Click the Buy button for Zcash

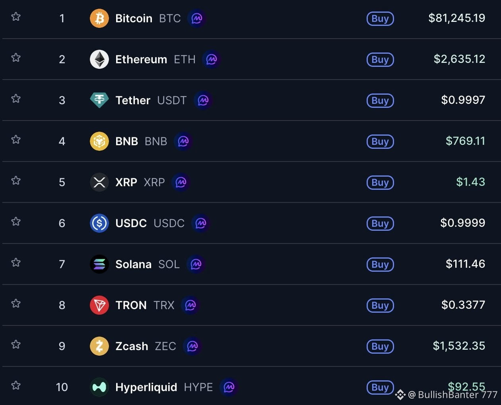click(x=380, y=347)
